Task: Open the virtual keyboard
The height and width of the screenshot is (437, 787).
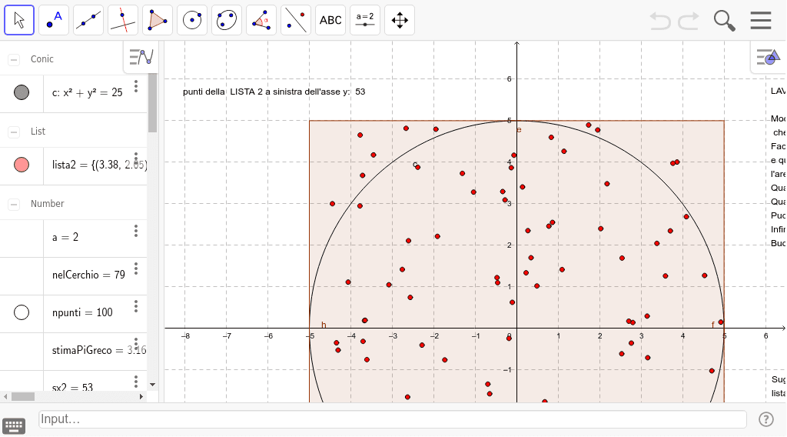Action: point(14,426)
